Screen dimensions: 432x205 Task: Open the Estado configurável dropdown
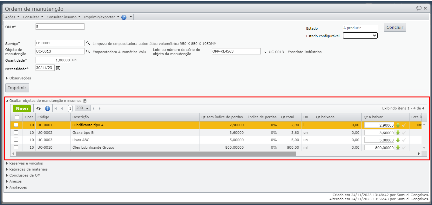click(x=360, y=36)
